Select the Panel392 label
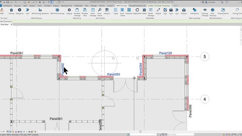The width and height of the screenshot is (242, 136). 63,70
